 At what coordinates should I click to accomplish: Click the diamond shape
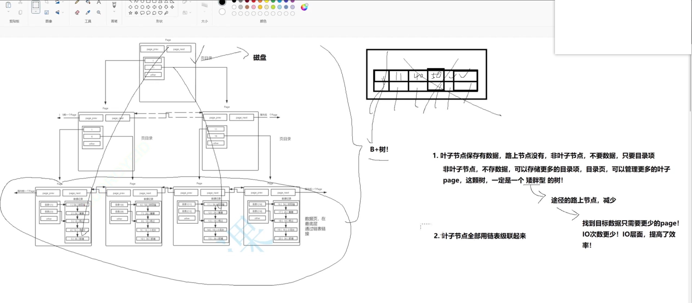pyautogui.click(x=130, y=7)
